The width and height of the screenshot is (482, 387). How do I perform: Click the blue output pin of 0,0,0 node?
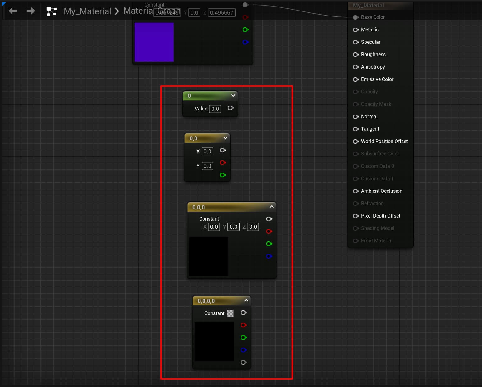pyautogui.click(x=269, y=256)
